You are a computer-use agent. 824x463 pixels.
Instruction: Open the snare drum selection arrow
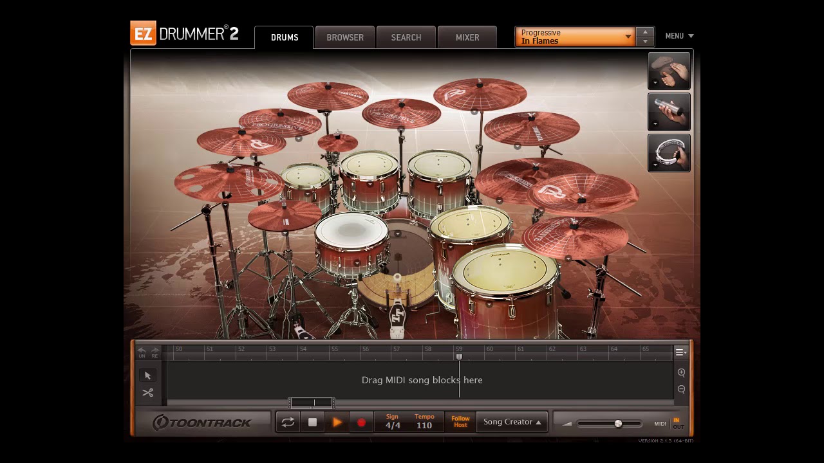pos(358,263)
